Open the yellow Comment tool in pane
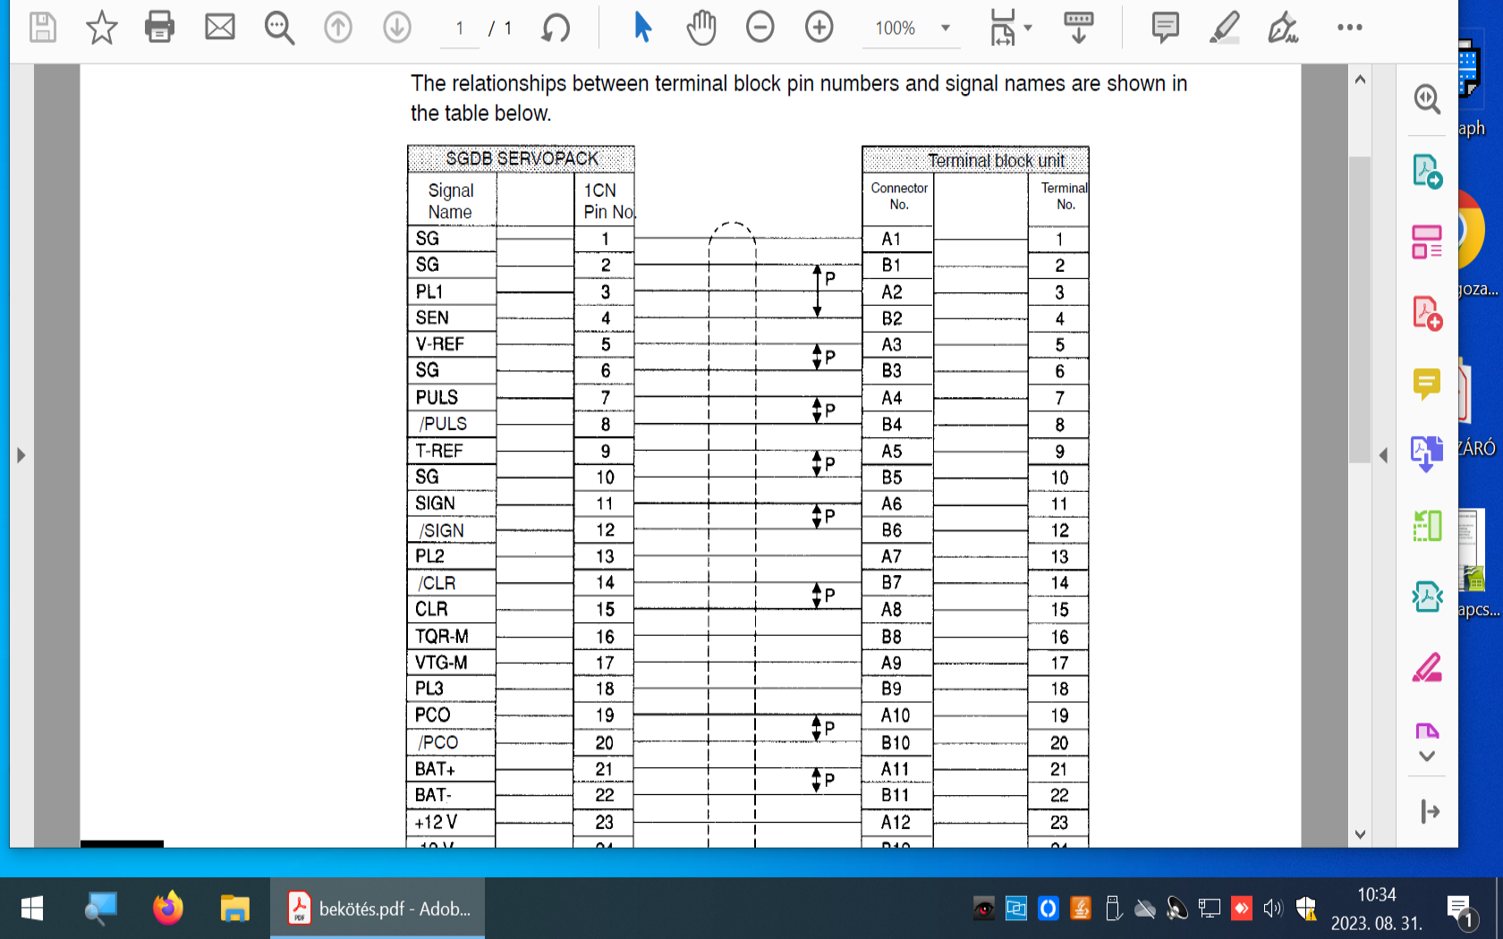 click(x=1427, y=385)
